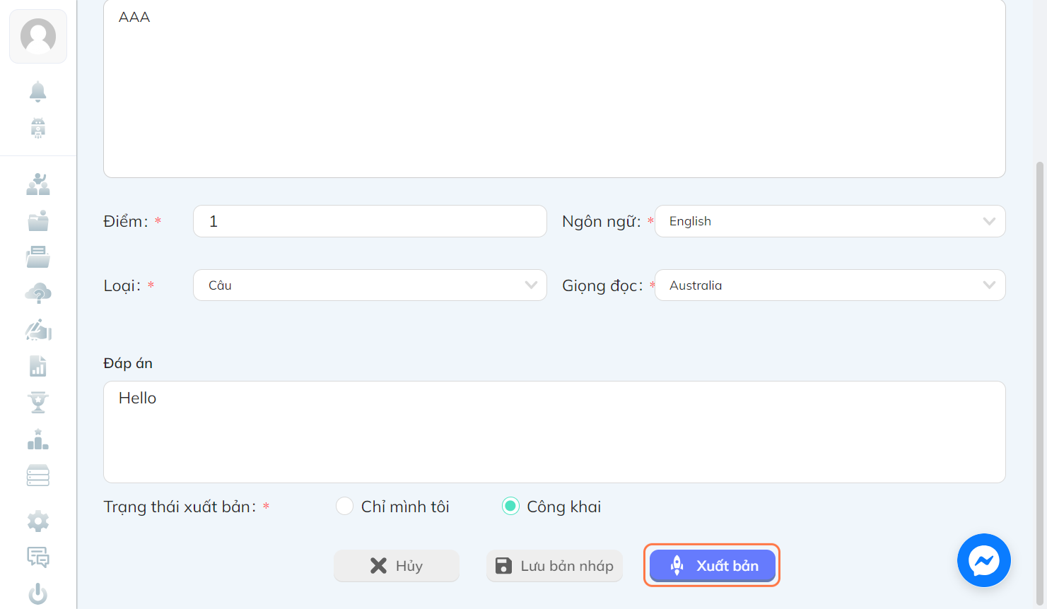Click the 'Lưu bản nháp' button
Screen dimensions: 1047x609
coord(554,566)
